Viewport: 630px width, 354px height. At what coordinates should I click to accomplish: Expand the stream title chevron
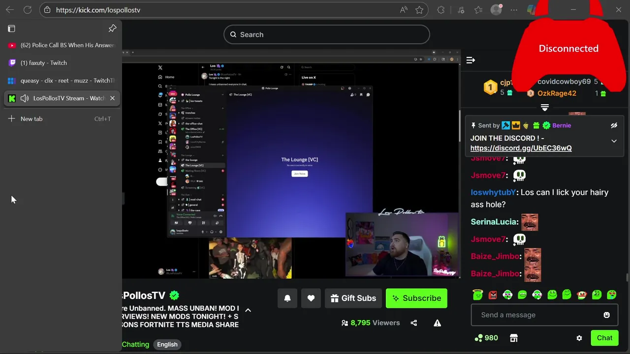[248, 310]
